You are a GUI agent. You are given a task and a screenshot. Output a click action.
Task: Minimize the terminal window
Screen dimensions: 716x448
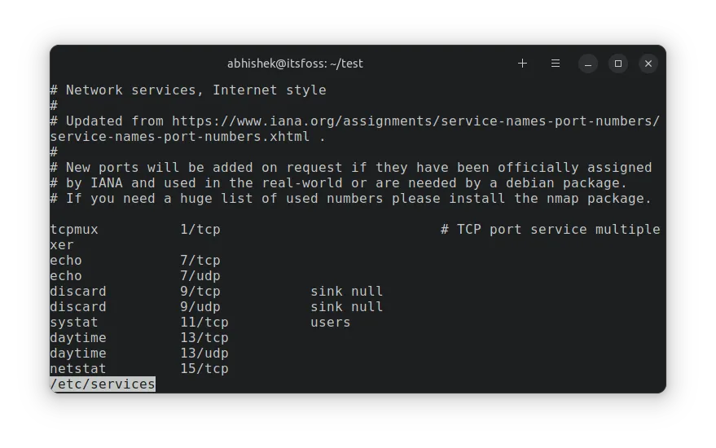pyautogui.click(x=589, y=64)
